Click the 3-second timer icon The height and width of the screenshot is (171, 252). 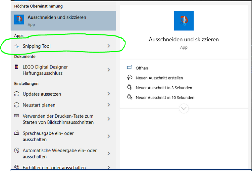point(129,87)
